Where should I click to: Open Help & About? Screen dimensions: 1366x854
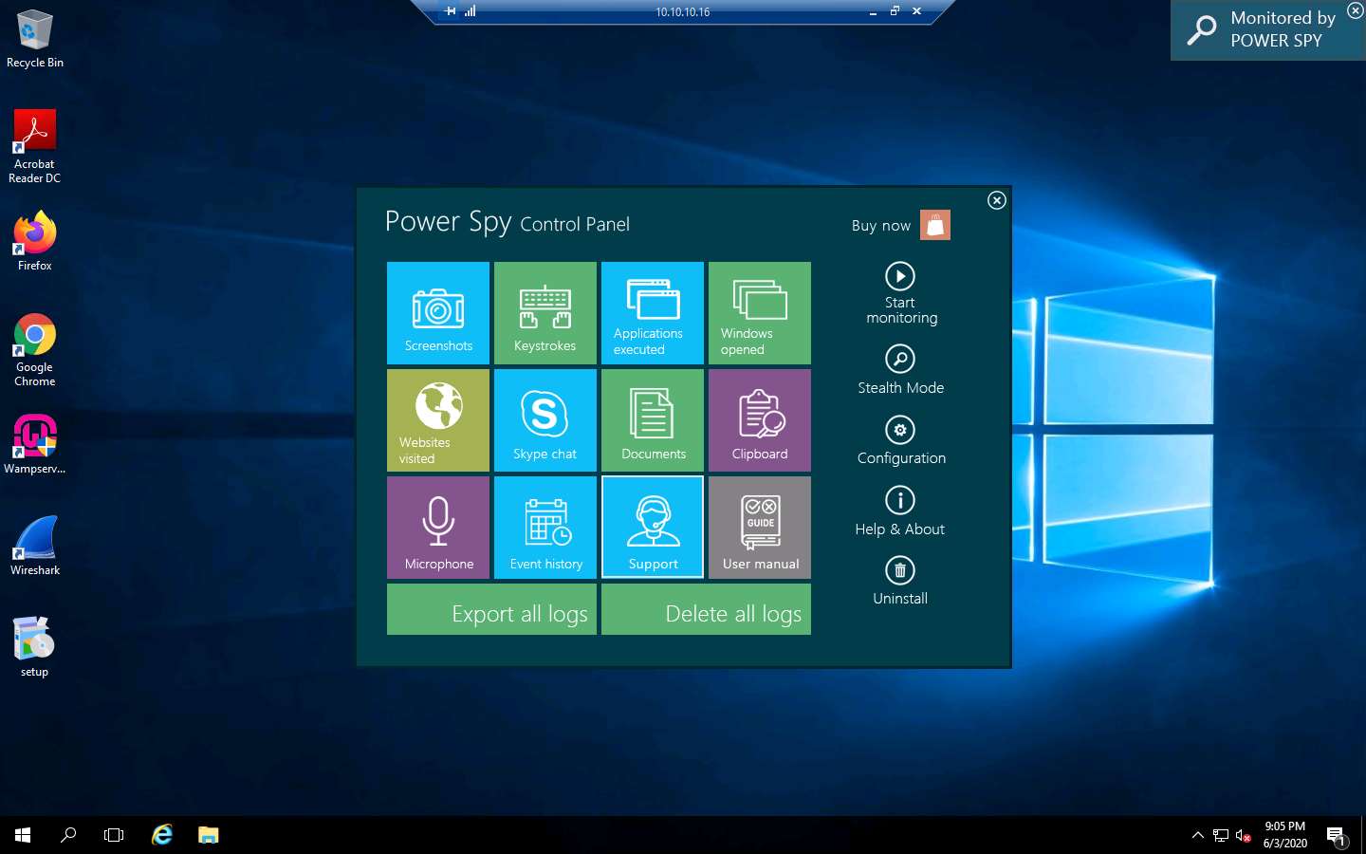900,511
